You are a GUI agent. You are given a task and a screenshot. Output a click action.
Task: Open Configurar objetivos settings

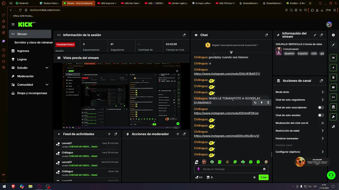point(300,152)
